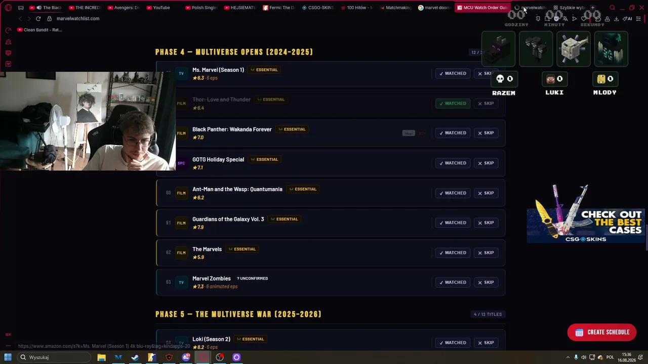Open the new tab with plus button

point(592,8)
